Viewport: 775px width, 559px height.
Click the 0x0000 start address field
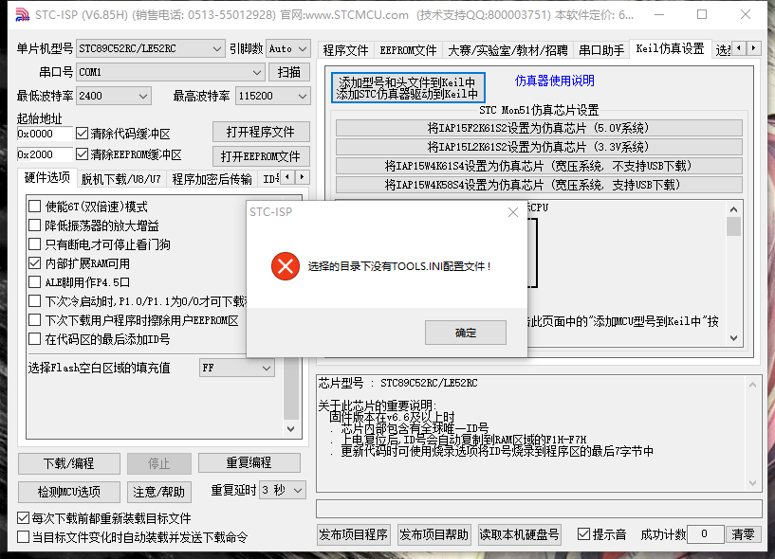pyautogui.click(x=45, y=134)
